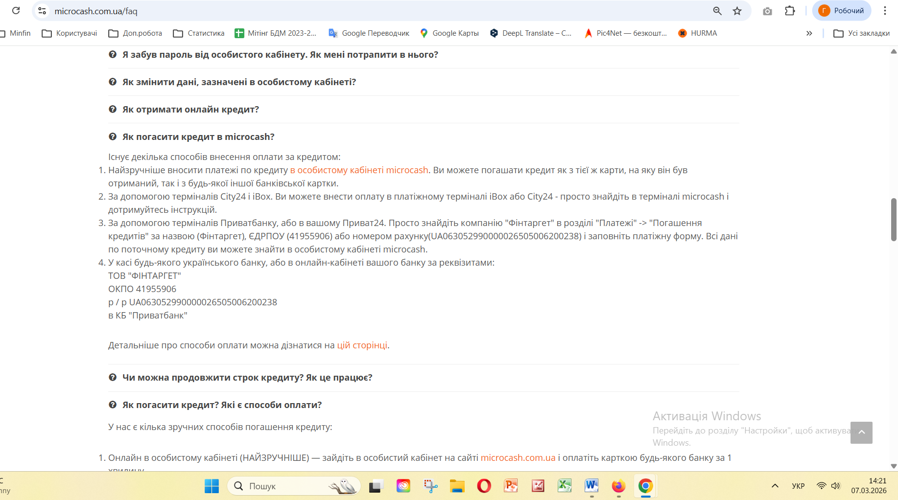The image size is (898, 500).
Task: Show hidden tray icons chevron
Action: click(x=775, y=486)
